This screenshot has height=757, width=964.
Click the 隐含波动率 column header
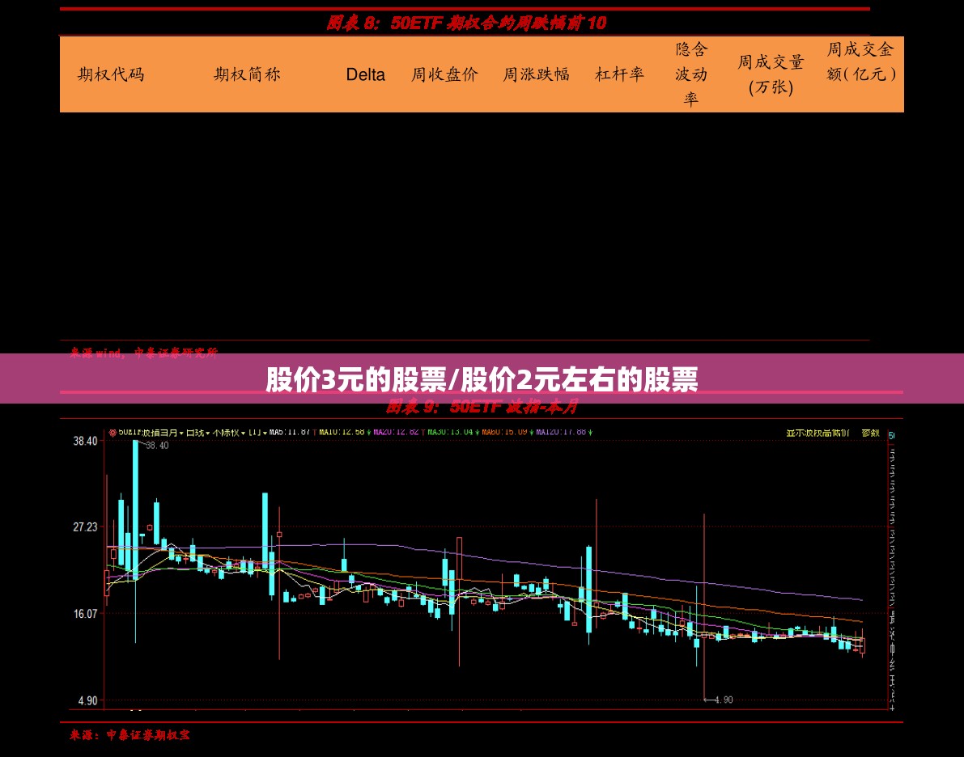click(x=691, y=74)
